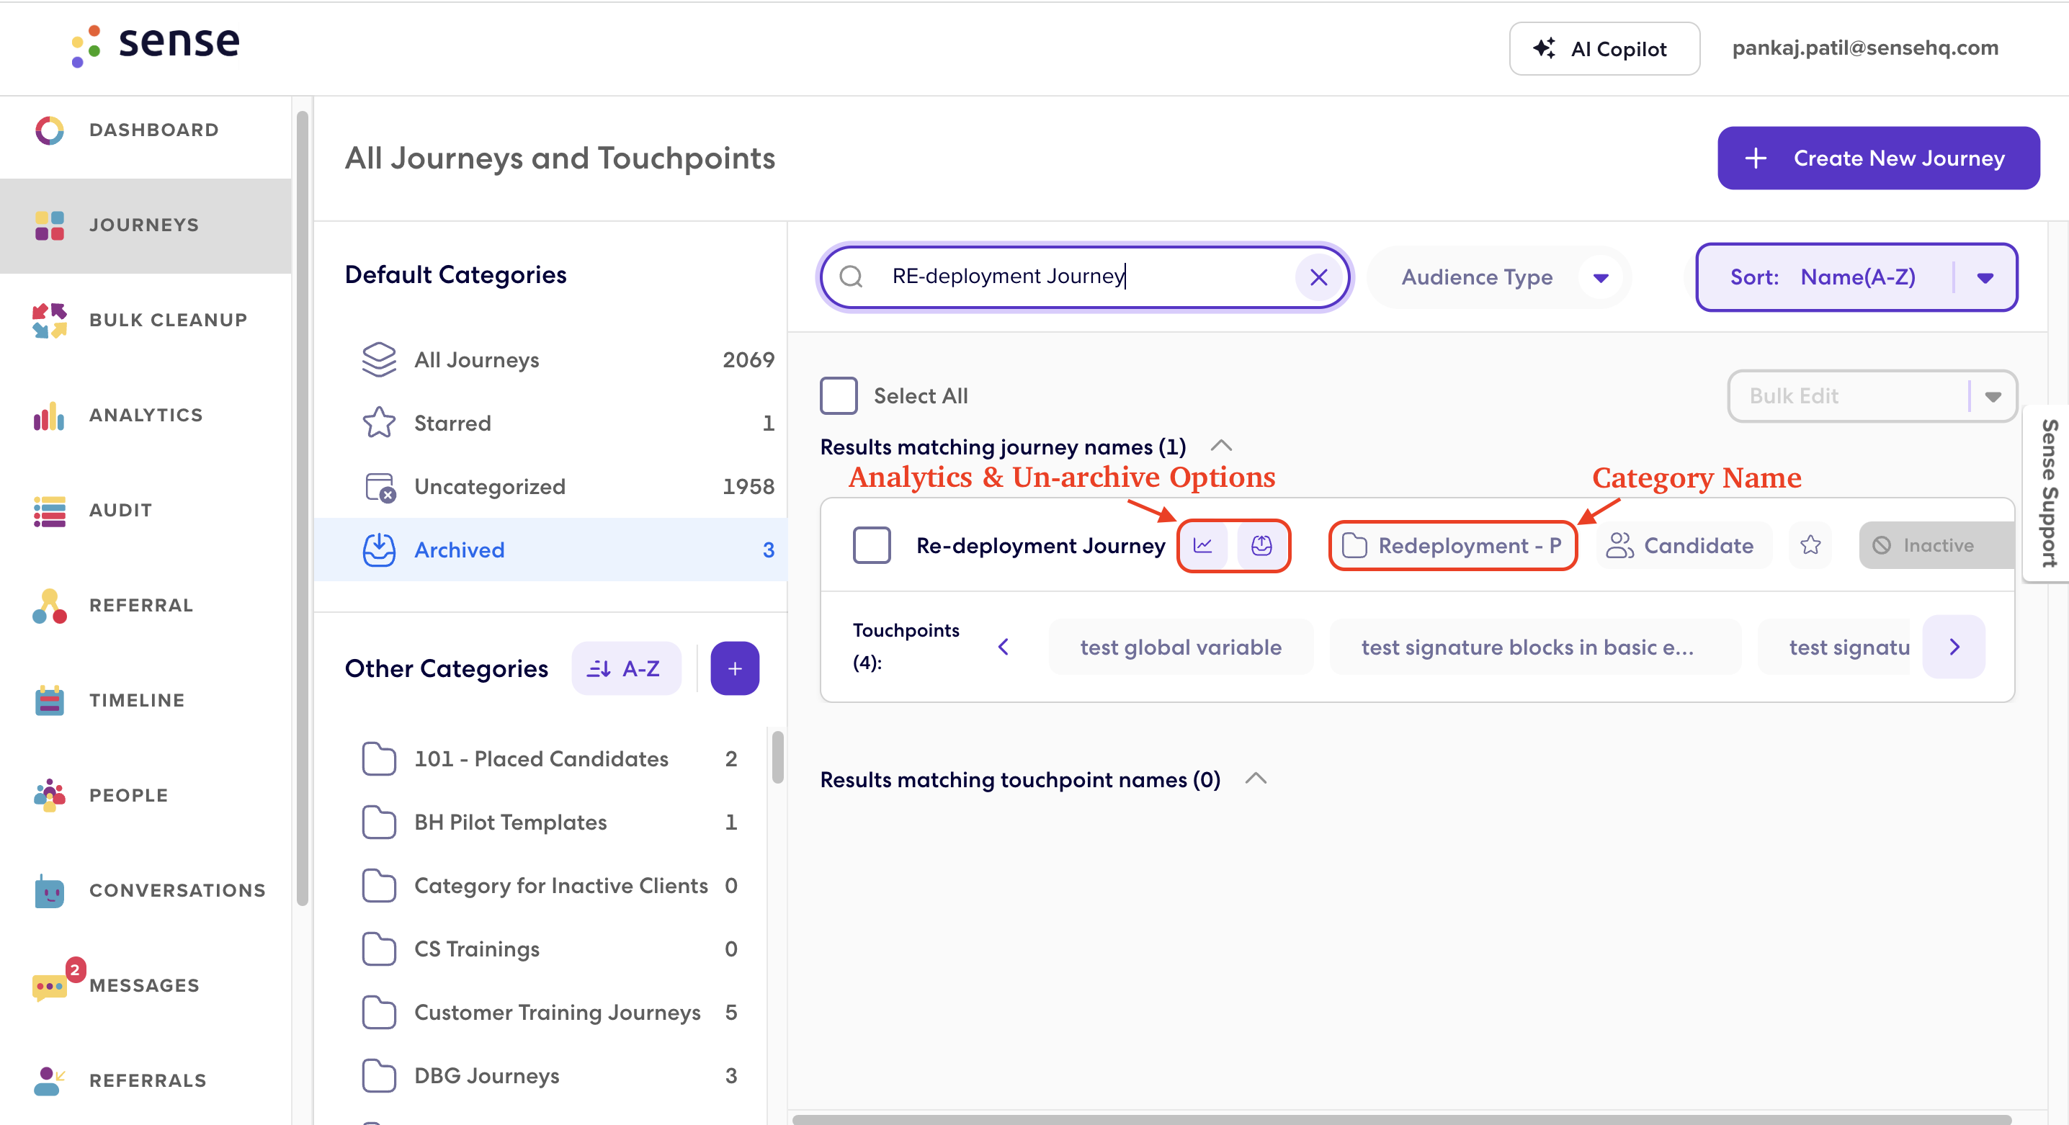The image size is (2069, 1125).
Task: Open the Dashboard icon in sidebar
Action: tap(49, 130)
